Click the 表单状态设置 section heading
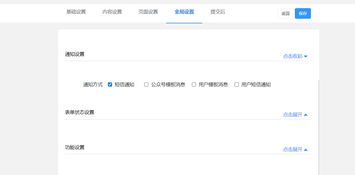The height and width of the screenshot is (175, 355). [79, 112]
